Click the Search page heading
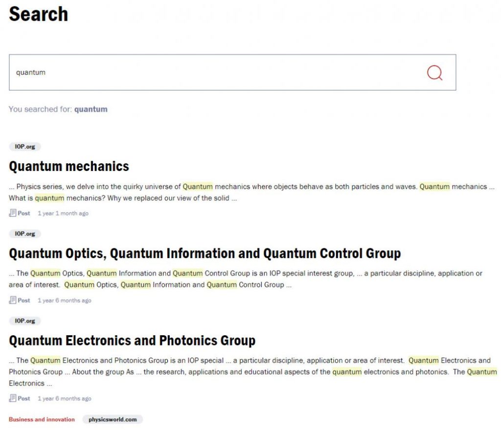The height and width of the screenshot is (430, 501). click(38, 14)
